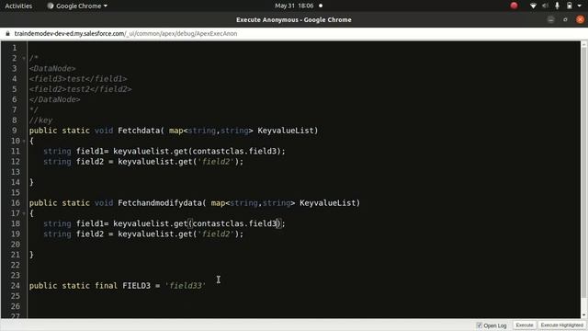Close the Execute Anonymous window
This screenshot has height=331, width=588.
pyautogui.click(x=580, y=19)
